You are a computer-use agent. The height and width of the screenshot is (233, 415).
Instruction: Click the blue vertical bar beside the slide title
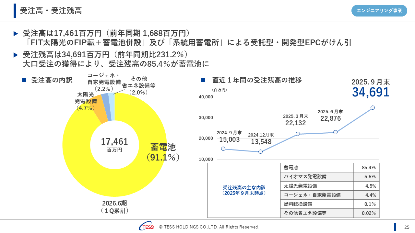click(15, 11)
